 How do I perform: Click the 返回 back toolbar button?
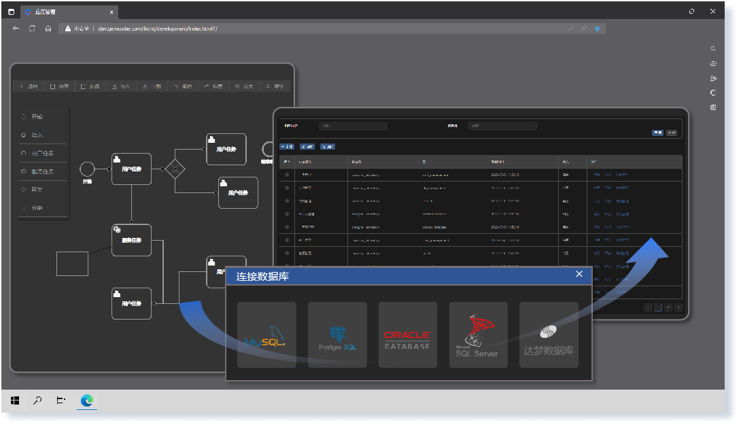point(29,86)
